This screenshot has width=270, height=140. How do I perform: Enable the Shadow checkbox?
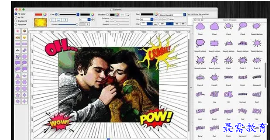pyautogui.click(x=107, y=15)
